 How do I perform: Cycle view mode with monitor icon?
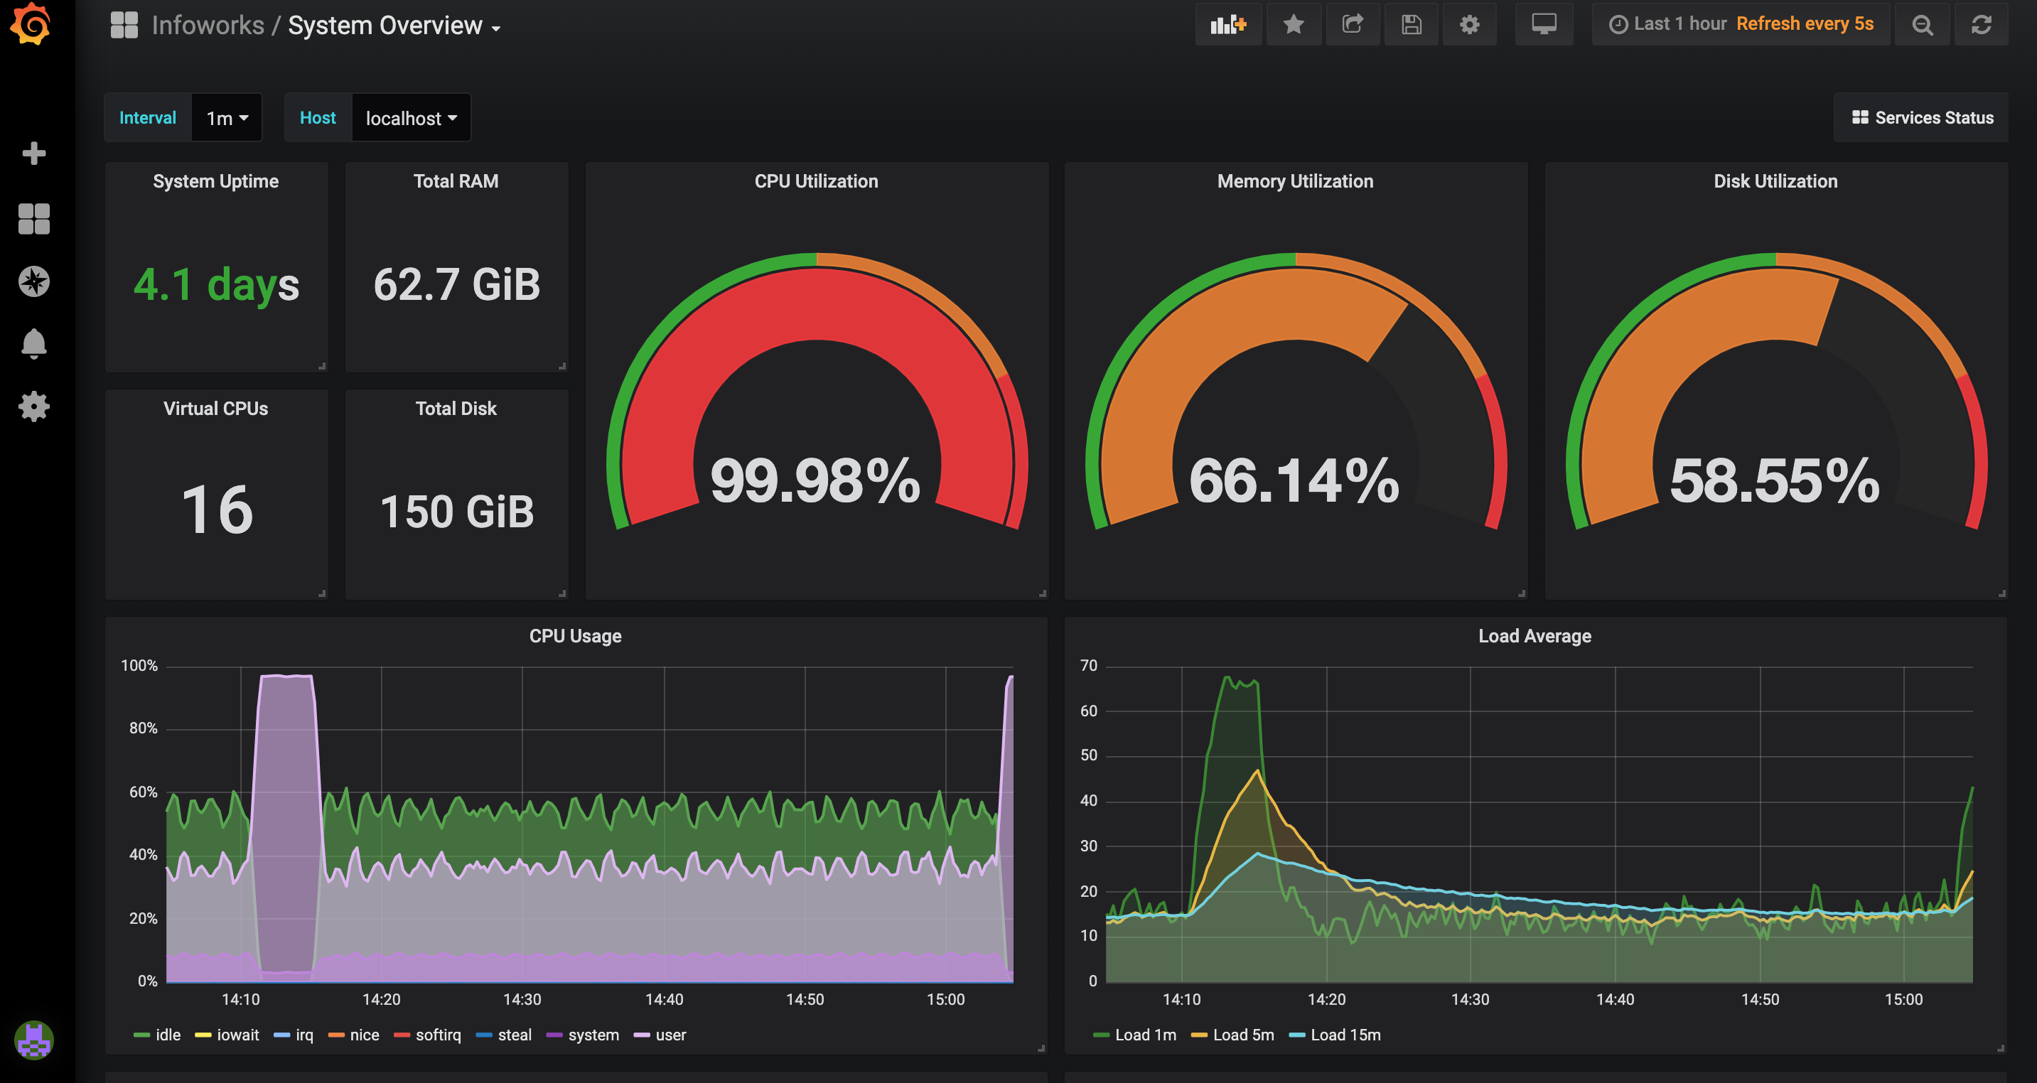pyautogui.click(x=1543, y=24)
